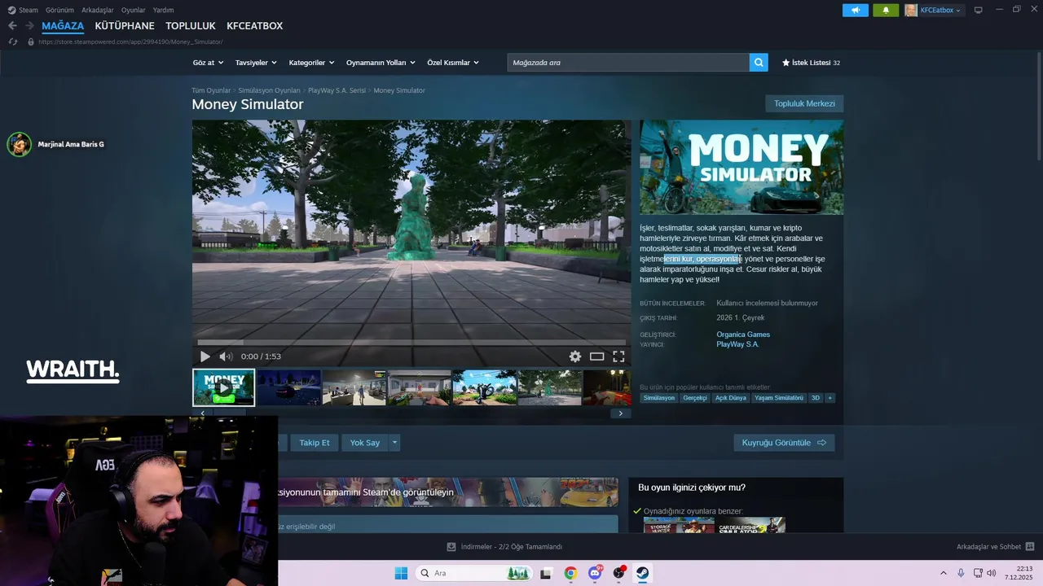The width and height of the screenshot is (1043, 586).
Task: Launch Chrome from the taskbar
Action: (x=570, y=573)
